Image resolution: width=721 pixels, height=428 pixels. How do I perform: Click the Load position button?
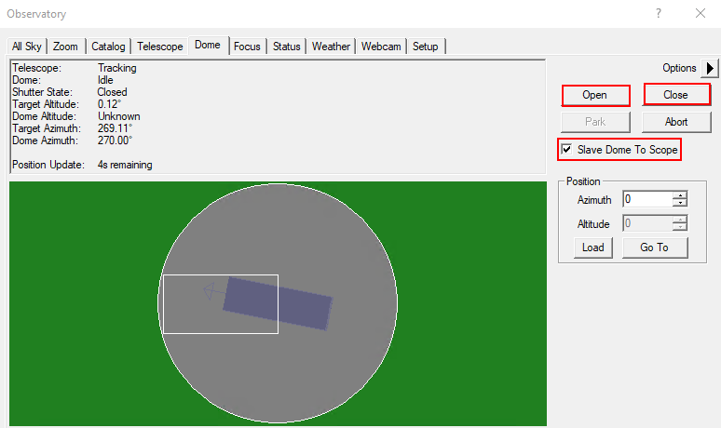[592, 247]
